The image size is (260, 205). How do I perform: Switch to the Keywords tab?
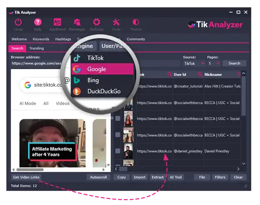pyautogui.click(x=41, y=39)
